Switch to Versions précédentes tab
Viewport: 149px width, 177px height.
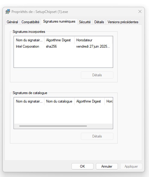pyautogui.click(x=123, y=22)
